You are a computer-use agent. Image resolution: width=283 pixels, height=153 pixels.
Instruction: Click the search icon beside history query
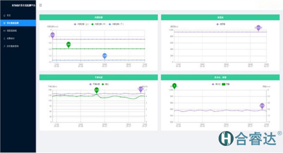tap(4, 46)
